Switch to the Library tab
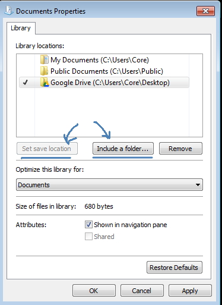 coord(21,28)
